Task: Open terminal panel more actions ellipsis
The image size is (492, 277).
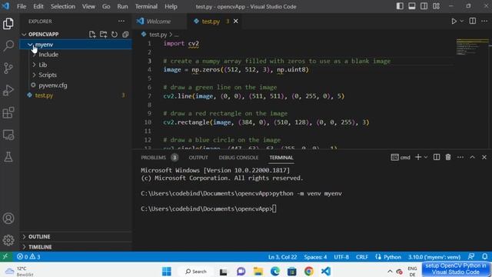Action: click(x=460, y=157)
